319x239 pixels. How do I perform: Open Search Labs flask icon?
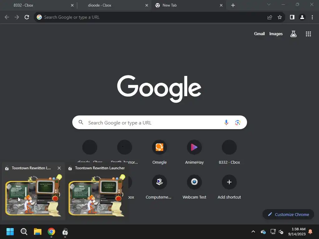293,34
